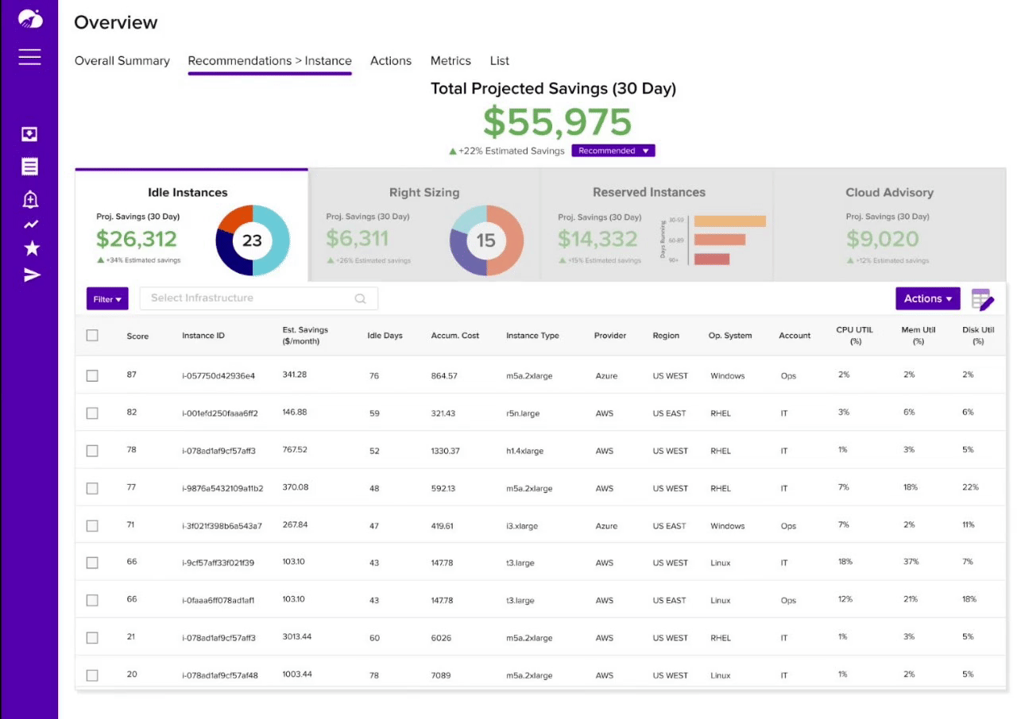Switch to the Metrics tab
1017x719 pixels.
[450, 61]
